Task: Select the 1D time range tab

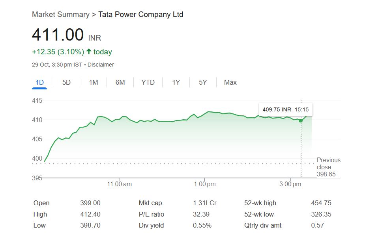Action: [39, 82]
